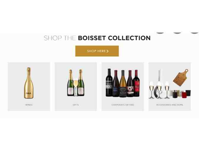
Task: Open the WINES category label
Action: [x=29, y=105]
